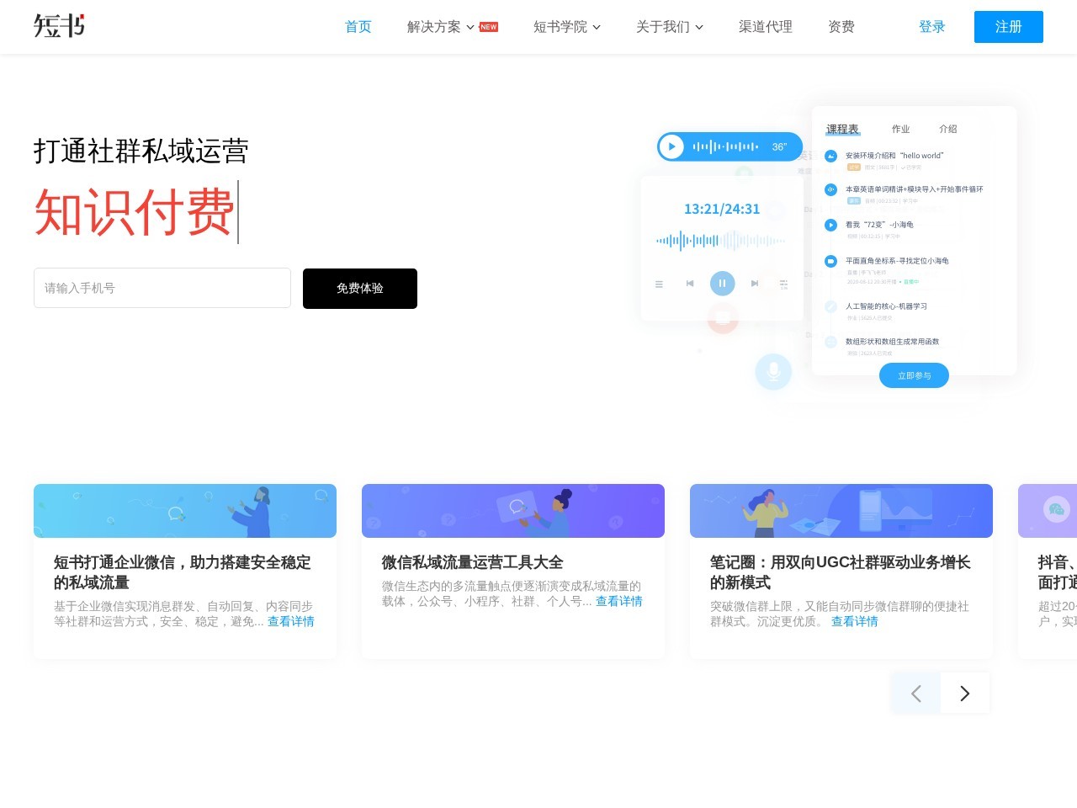Play the 36" voice message
Screen dimensions: 1077x808
671,146
